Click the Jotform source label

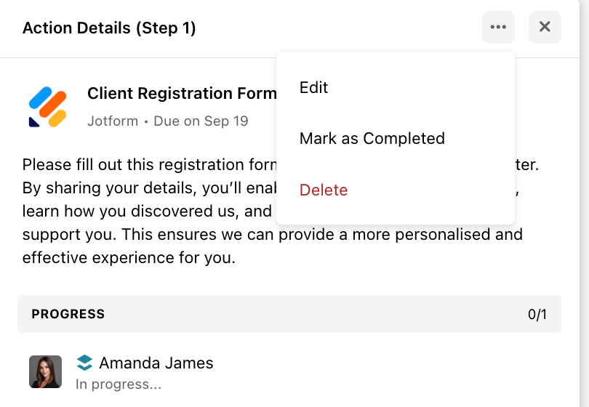pyautogui.click(x=113, y=121)
